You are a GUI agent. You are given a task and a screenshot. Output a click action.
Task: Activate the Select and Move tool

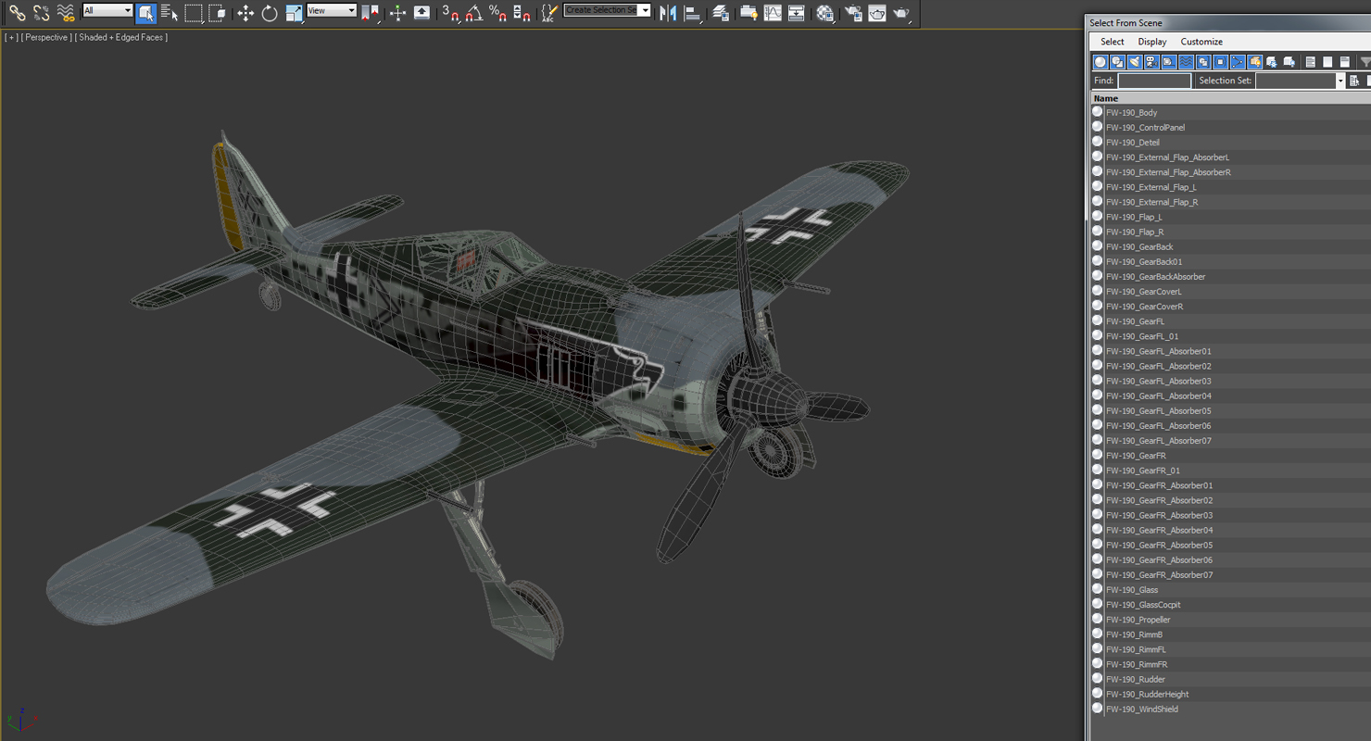click(245, 13)
